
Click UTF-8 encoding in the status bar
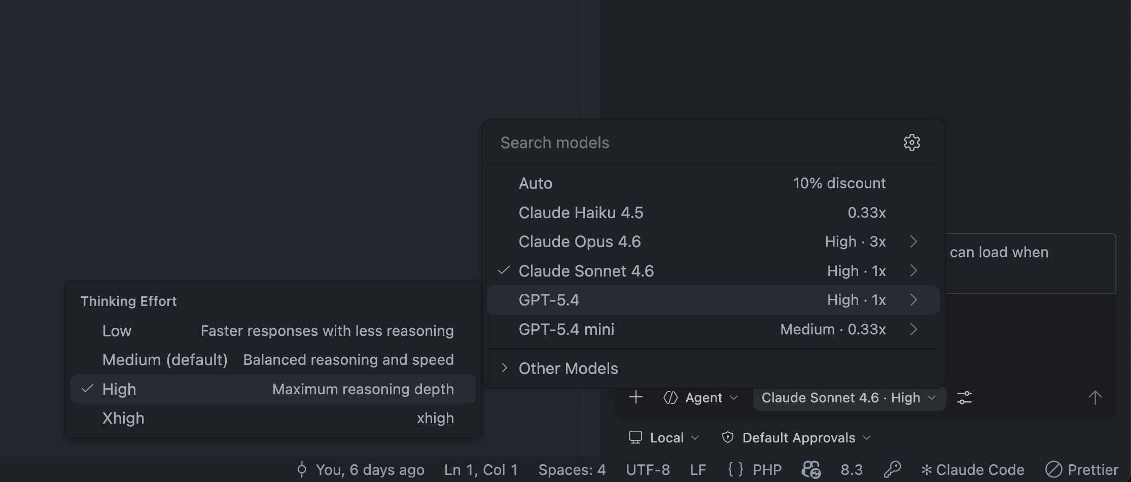pyautogui.click(x=648, y=469)
